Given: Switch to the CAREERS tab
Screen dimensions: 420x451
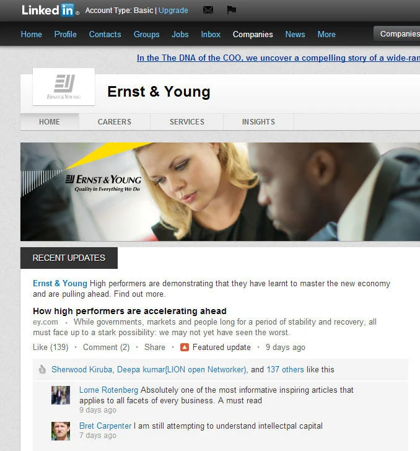Looking at the screenshot, I should [x=115, y=122].
